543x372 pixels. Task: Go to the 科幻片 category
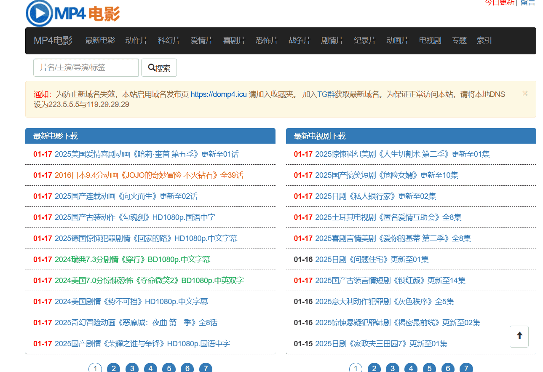pyautogui.click(x=169, y=40)
